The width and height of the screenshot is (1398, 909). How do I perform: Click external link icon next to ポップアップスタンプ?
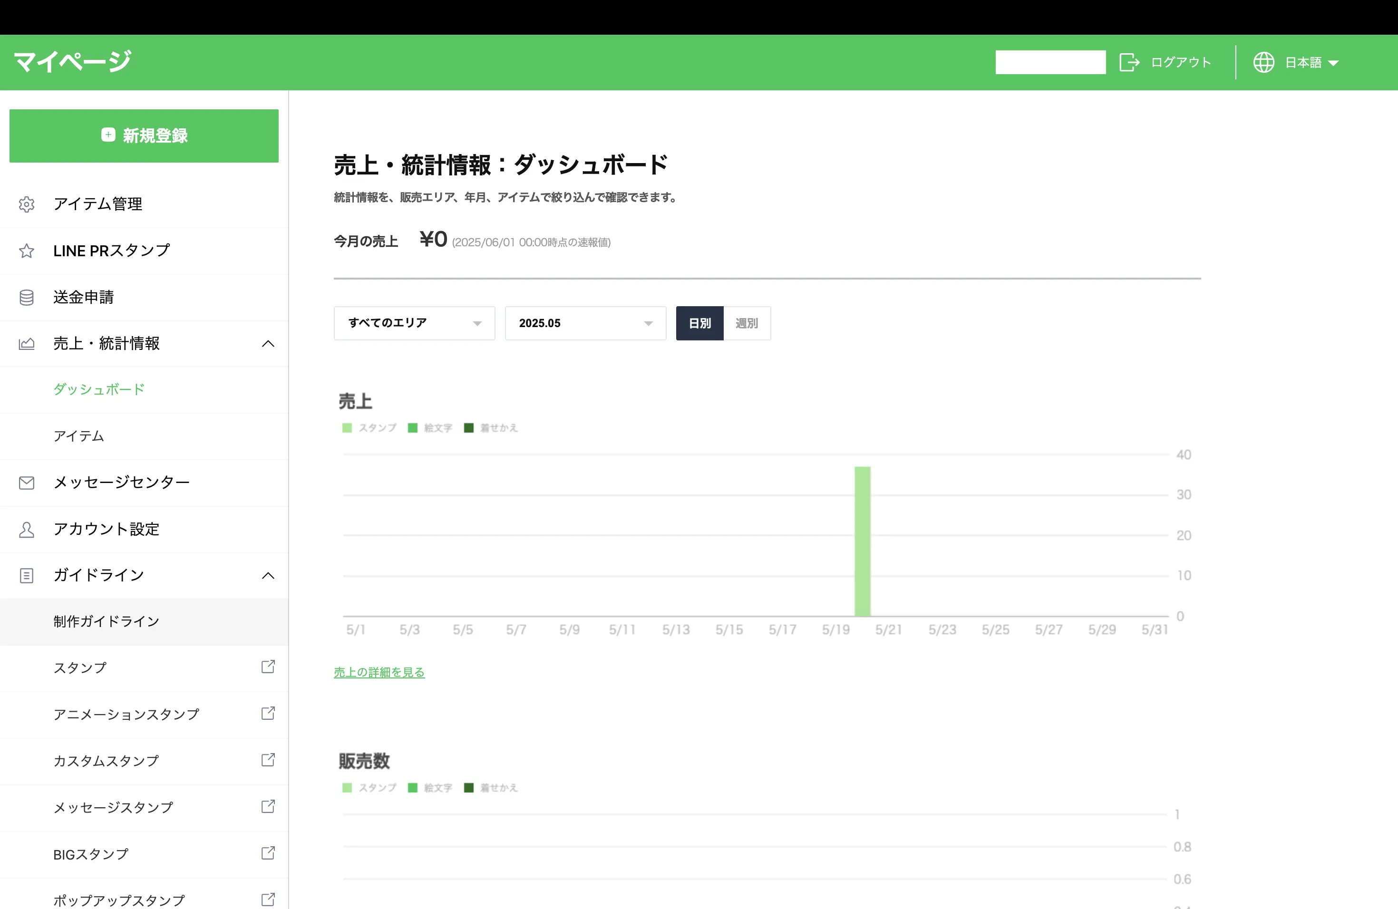tap(268, 899)
